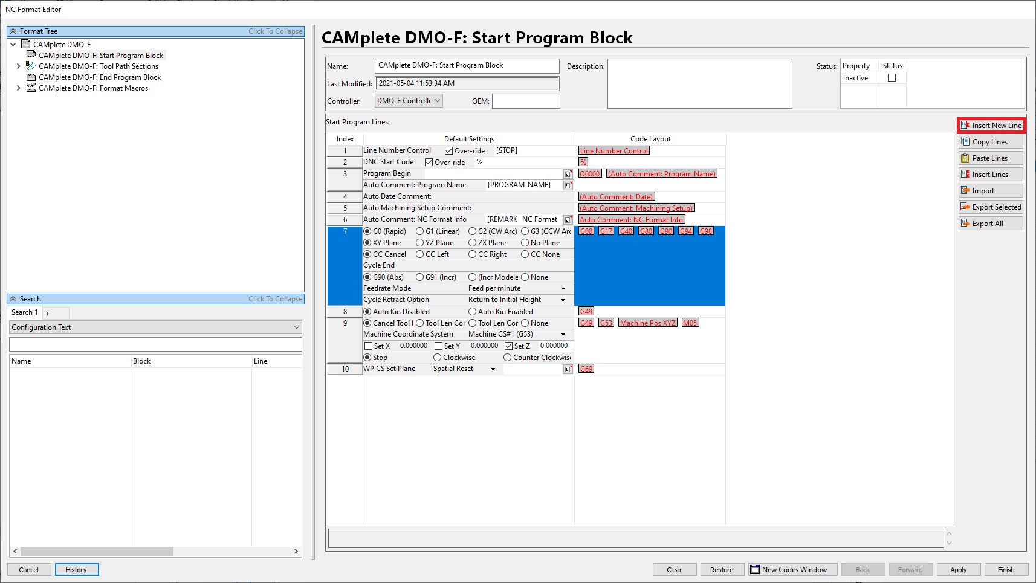1036x583 pixels.
Task: Open the WP CS Set Plane edit icon
Action: pyautogui.click(x=568, y=369)
